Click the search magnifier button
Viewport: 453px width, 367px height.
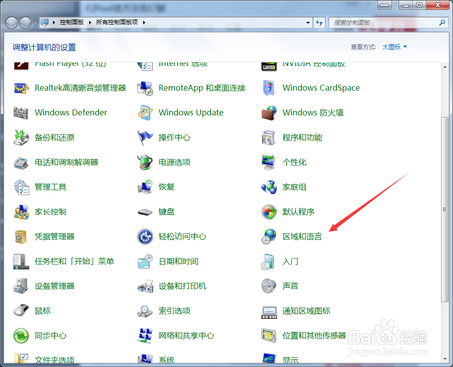tap(442, 22)
